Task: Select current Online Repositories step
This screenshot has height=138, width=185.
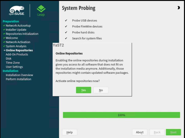Action: [x=19, y=50]
